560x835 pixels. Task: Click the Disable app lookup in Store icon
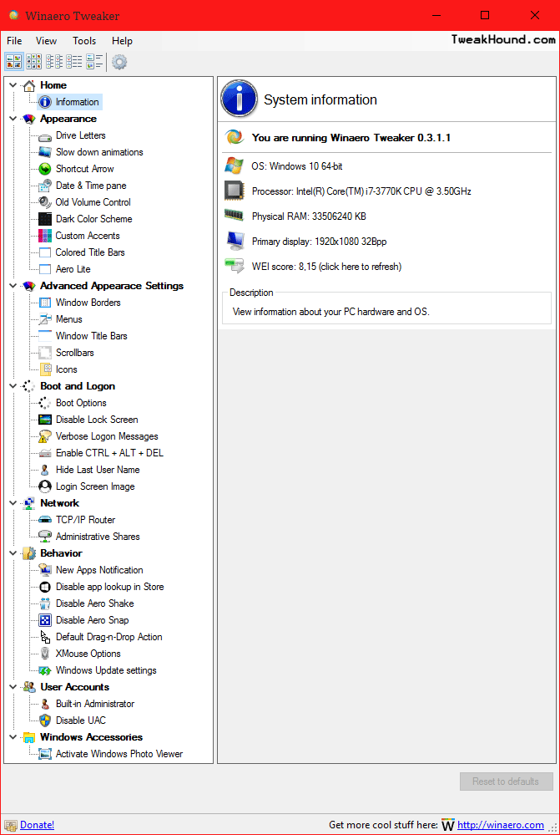pos(45,587)
